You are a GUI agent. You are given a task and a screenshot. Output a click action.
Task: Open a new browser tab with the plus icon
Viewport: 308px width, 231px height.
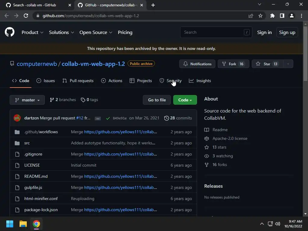click(x=153, y=5)
